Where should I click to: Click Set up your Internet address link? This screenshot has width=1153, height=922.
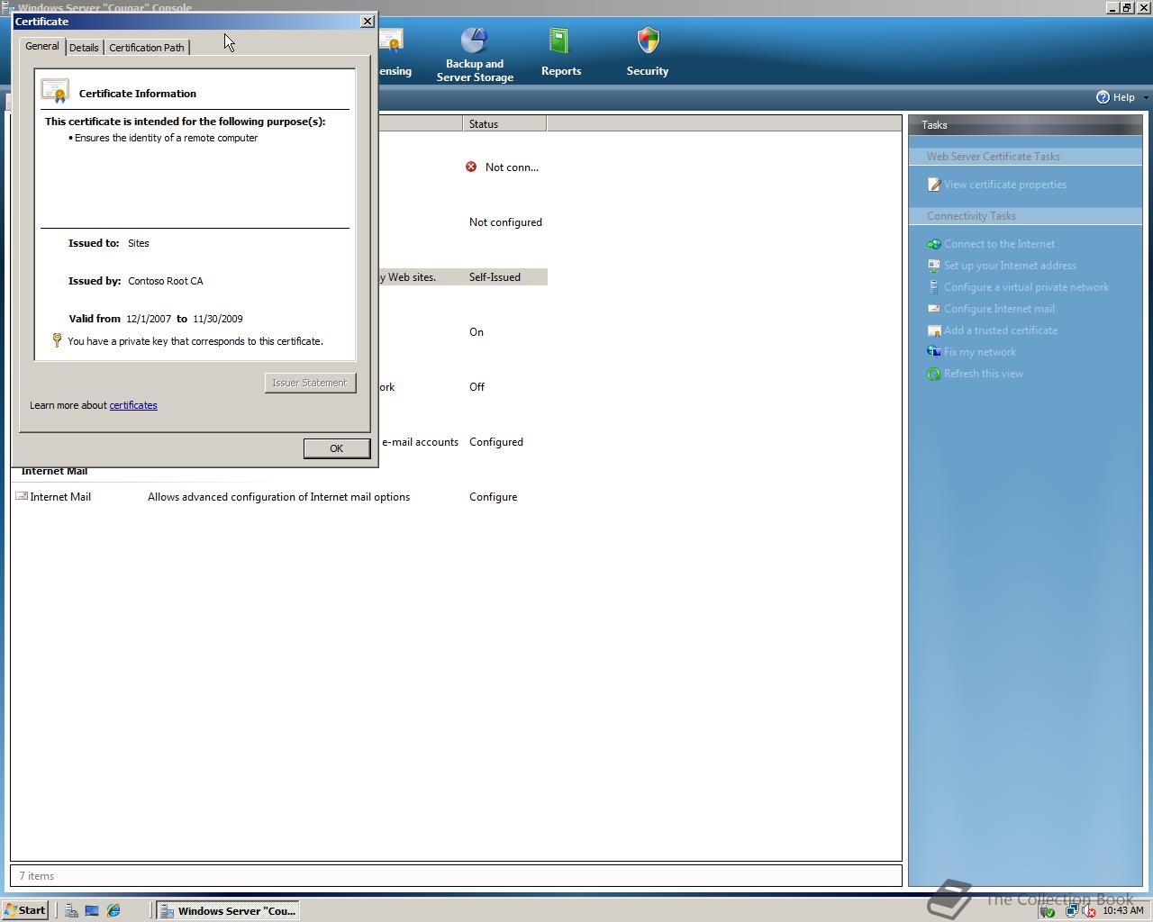pos(1010,266)
